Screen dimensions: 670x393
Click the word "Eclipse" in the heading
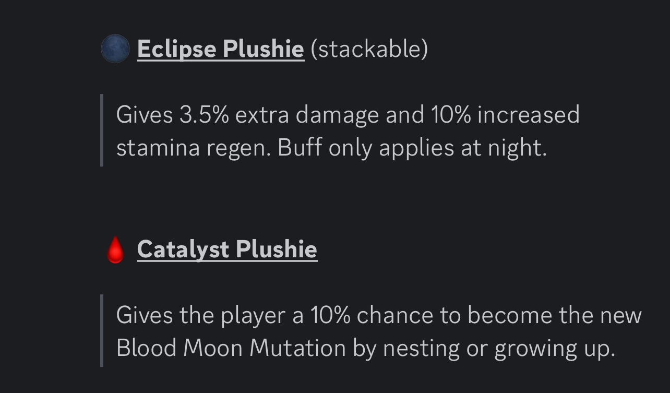click(x=177, y=49)
